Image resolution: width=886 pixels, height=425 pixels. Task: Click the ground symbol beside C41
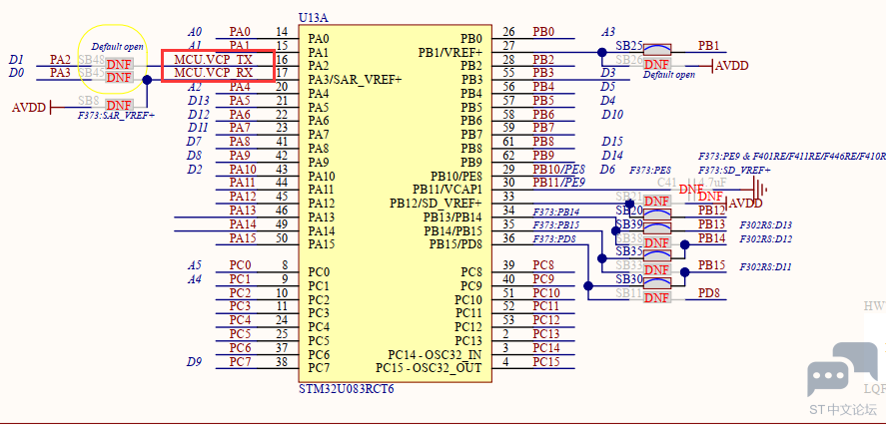[x=760, y=191]
